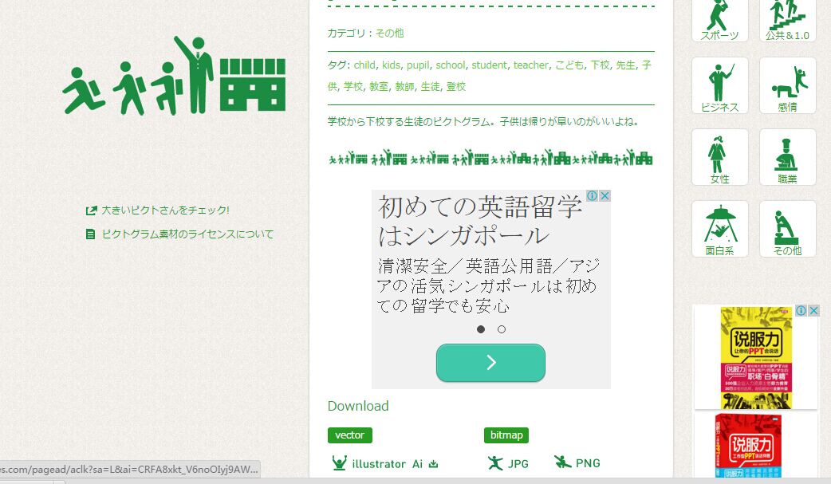Download the PNG bitmap version

(x=577, y=462)
